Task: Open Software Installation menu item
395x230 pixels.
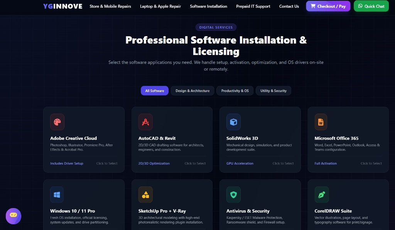Action: [208, 6]
